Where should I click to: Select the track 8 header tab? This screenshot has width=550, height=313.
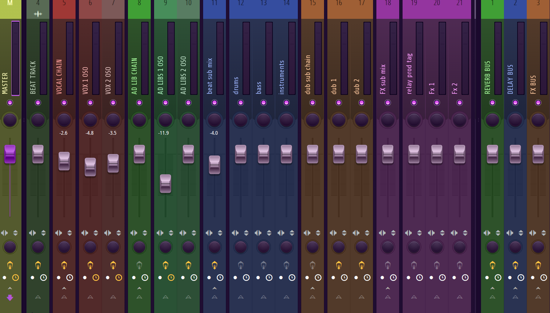(139, 4)
